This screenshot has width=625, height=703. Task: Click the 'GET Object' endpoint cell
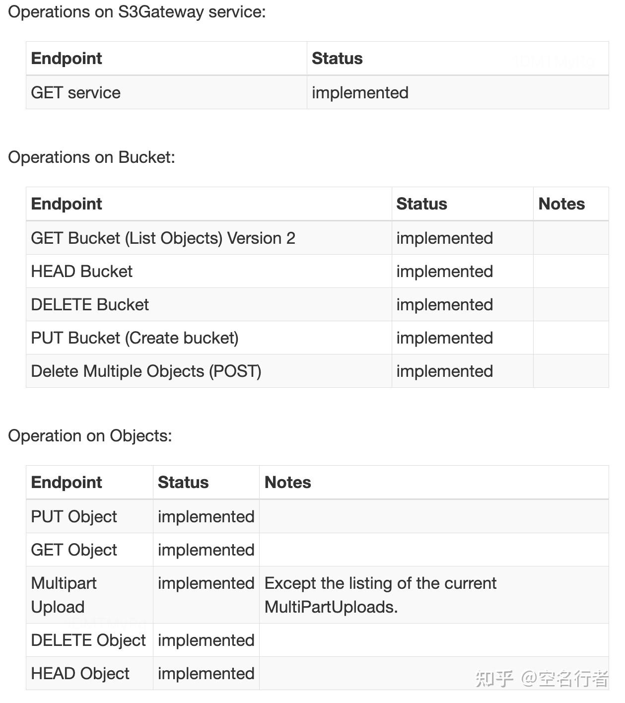click(x=74, y=550)
